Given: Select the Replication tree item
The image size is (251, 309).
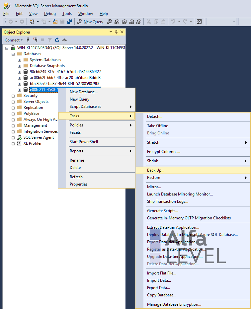Looking at the screenshot, I should coord(33,108).
